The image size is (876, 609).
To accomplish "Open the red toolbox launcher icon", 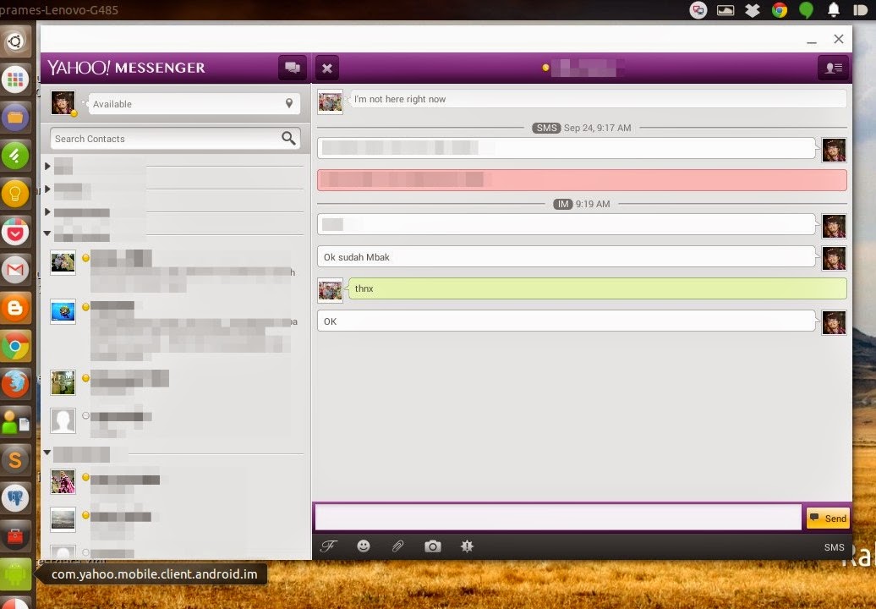I will (15, 535).
